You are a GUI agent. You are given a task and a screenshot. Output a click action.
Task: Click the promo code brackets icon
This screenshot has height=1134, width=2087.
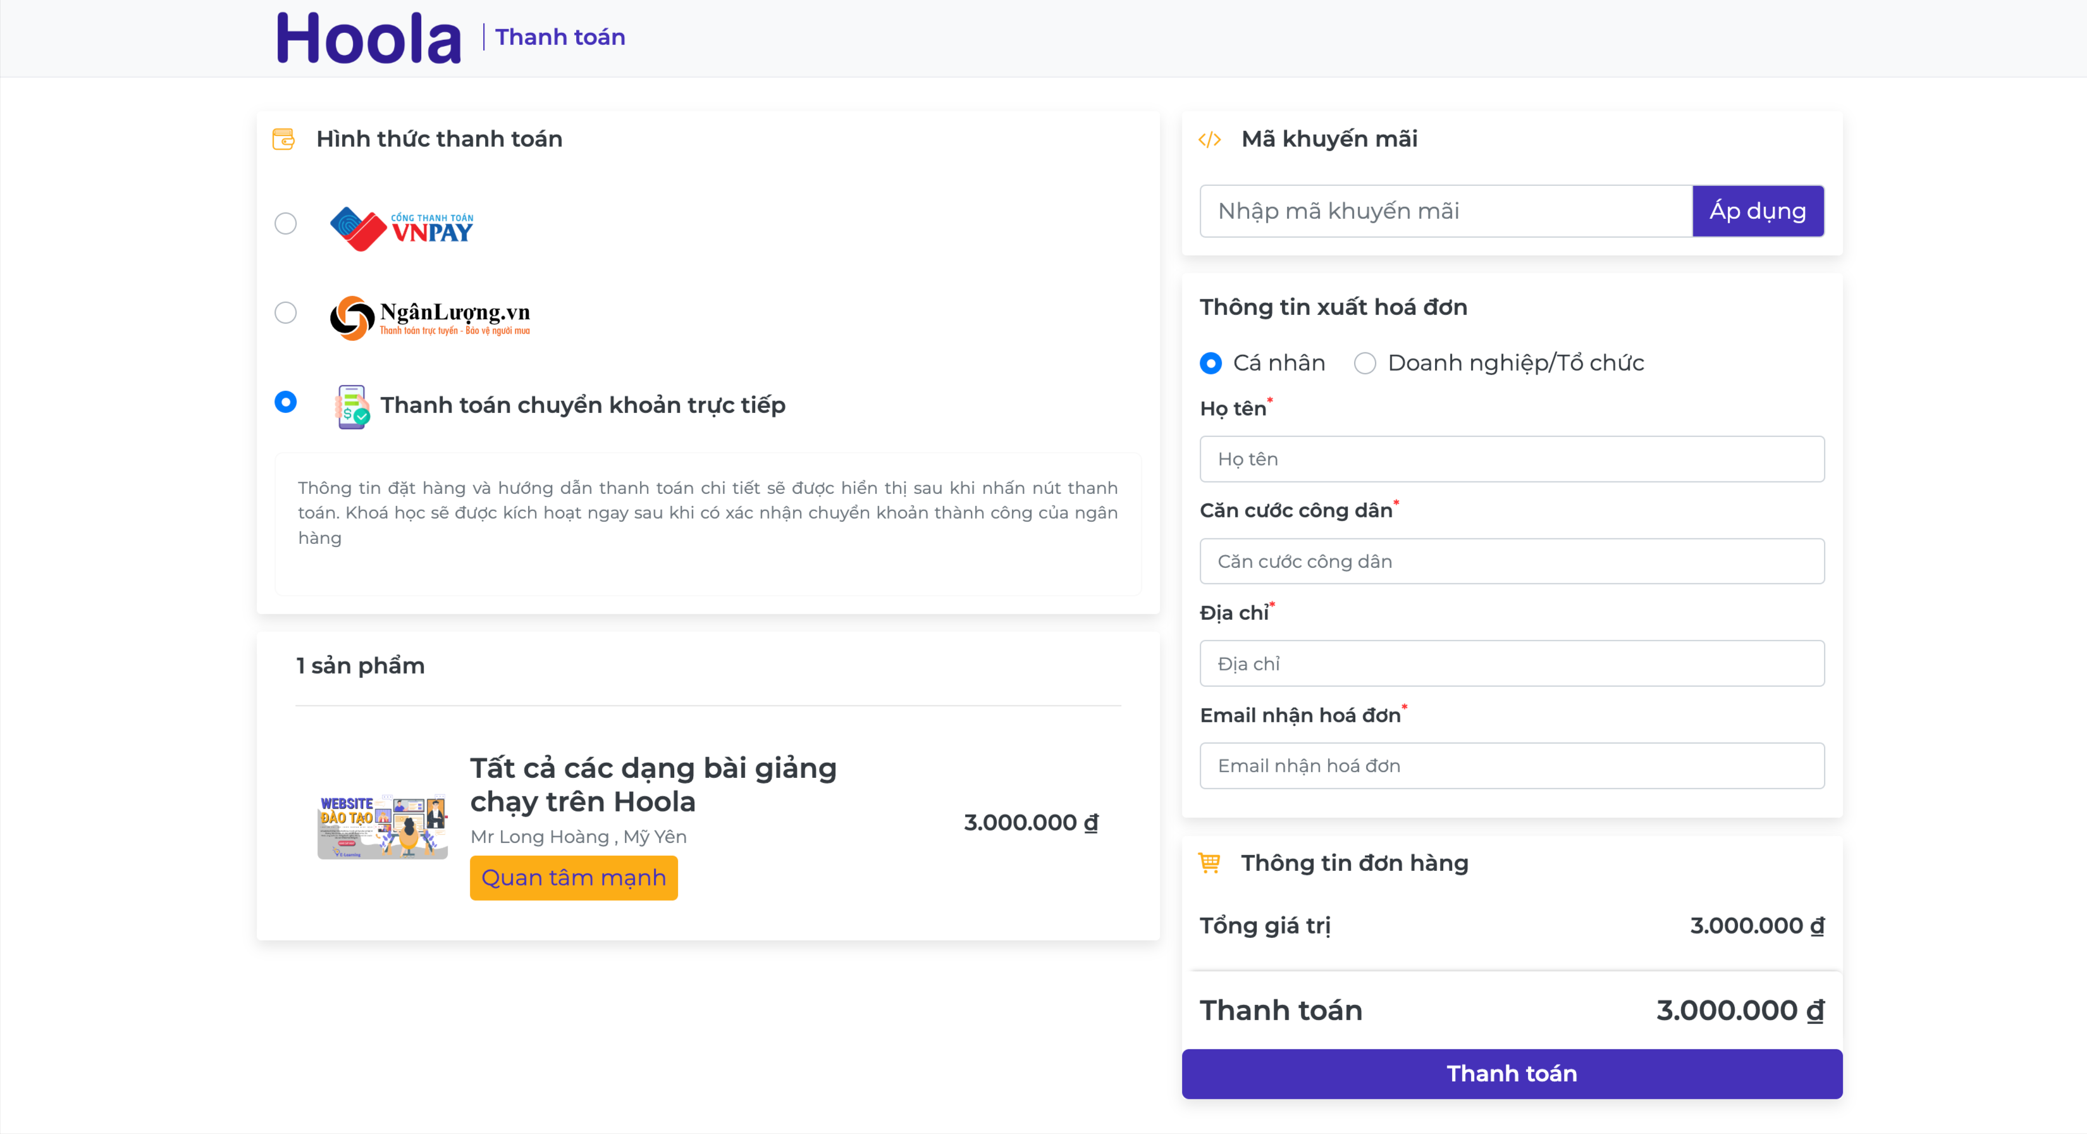(x=1210, y=139)
